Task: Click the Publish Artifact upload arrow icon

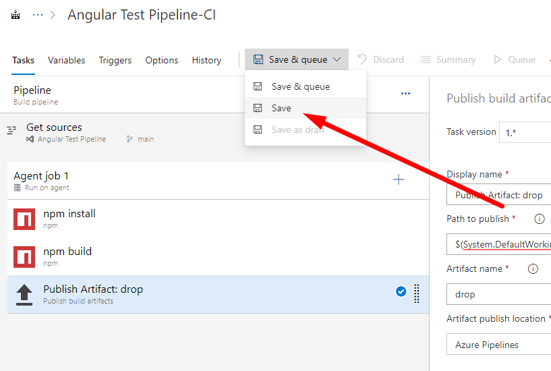Action: pos(24,294)
